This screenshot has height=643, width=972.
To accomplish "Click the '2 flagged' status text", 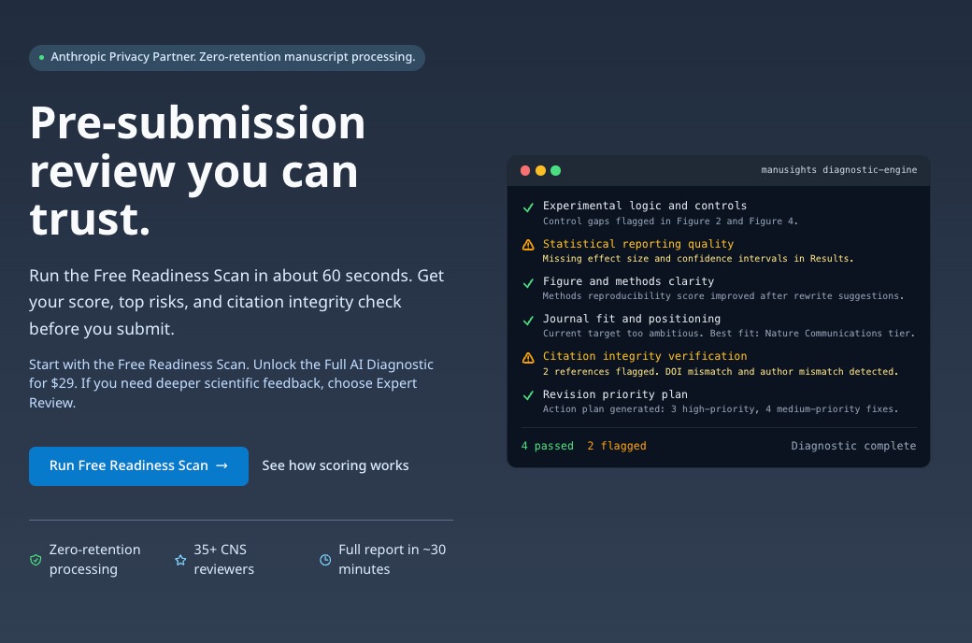I will click(x=617, y=446).
